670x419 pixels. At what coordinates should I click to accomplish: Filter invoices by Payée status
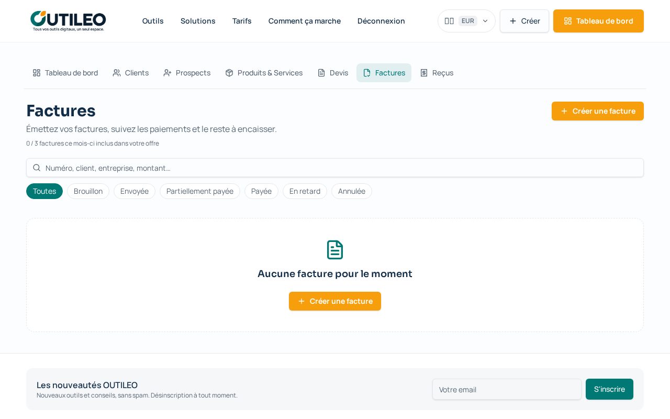261,191
